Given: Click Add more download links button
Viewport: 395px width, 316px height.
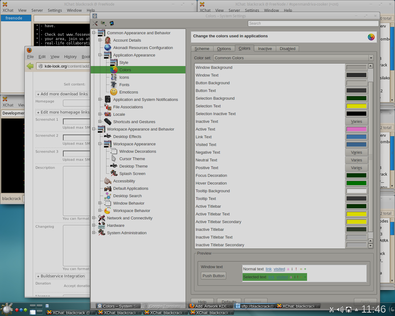Looking at the screenshot, I should click(62, 94).
